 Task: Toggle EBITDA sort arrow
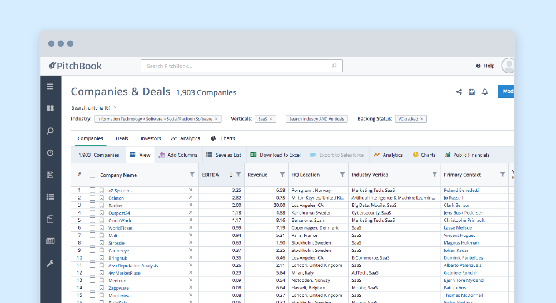(x=231, y=175)
